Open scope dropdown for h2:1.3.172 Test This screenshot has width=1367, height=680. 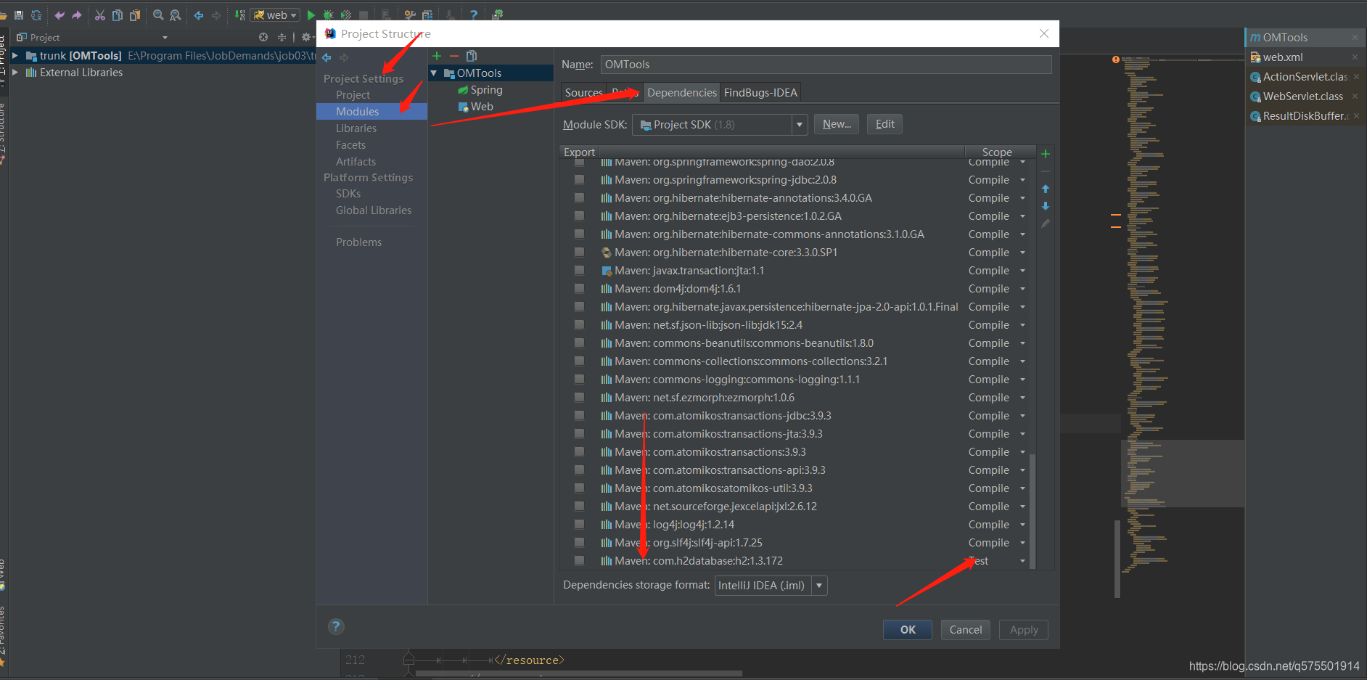pyautogui.click(x=1022, y=561)
